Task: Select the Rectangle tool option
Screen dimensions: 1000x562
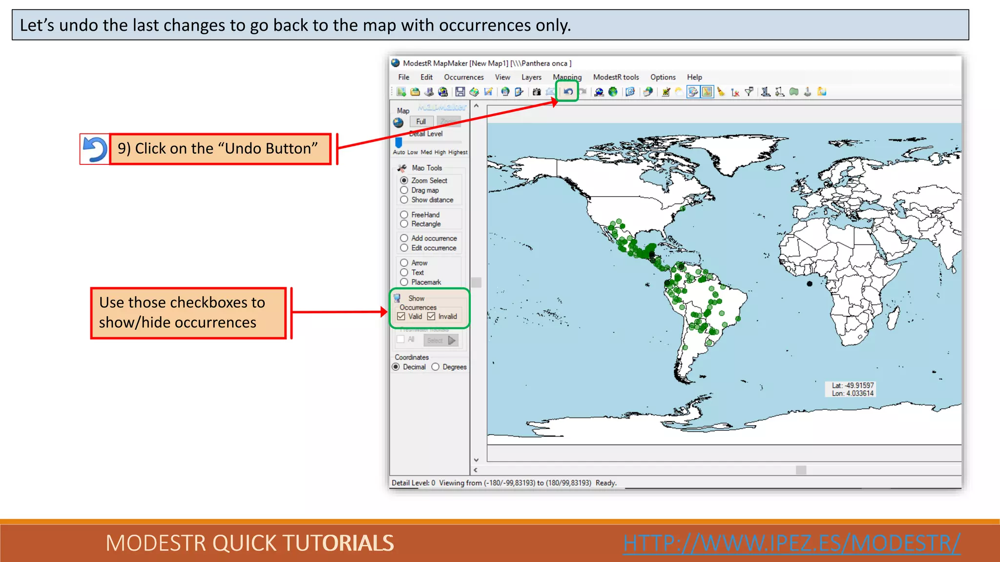Action: coord(404,224)
